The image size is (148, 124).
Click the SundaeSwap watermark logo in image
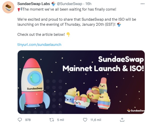tap(136, 110)
